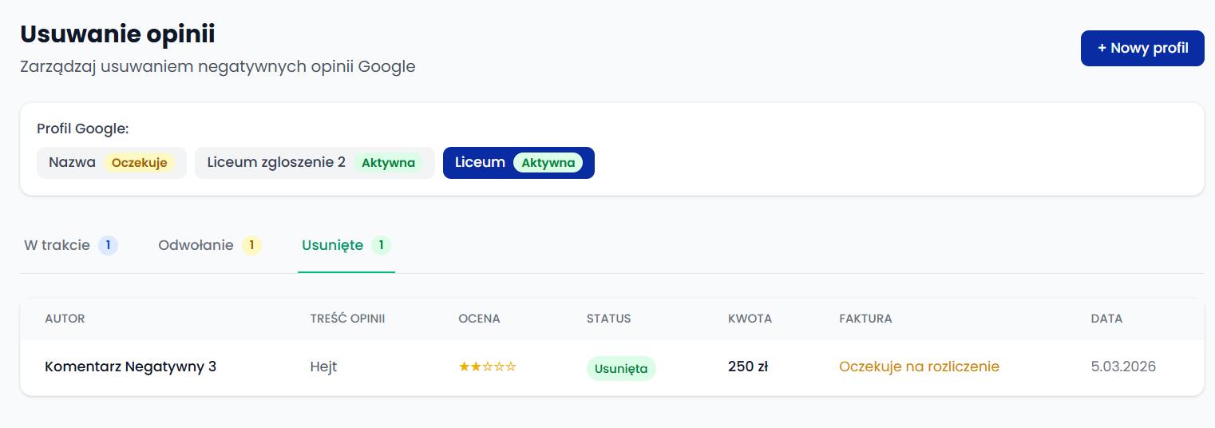This screenshot has width=1215, height=428.
Task: Click the "Hejt" review content cell
Action: click(323, 367)
